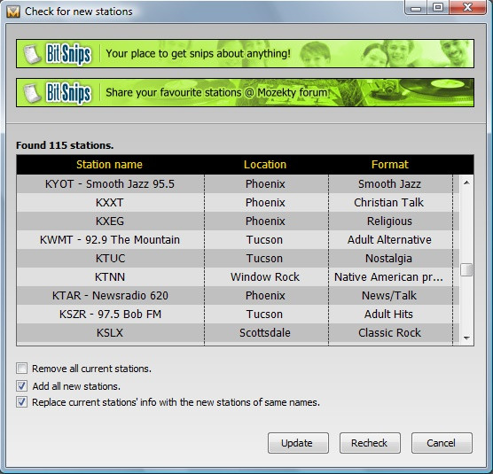
Task: Click the Update button
Action: point(298,443)
